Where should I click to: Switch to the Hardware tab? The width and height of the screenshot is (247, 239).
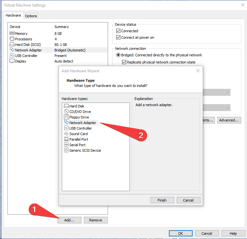(13, 15)
